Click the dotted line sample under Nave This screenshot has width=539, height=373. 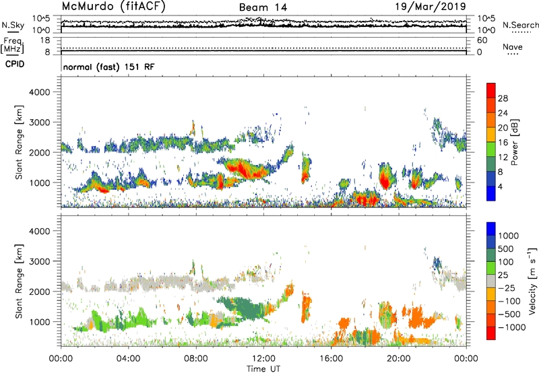(513, 54)
